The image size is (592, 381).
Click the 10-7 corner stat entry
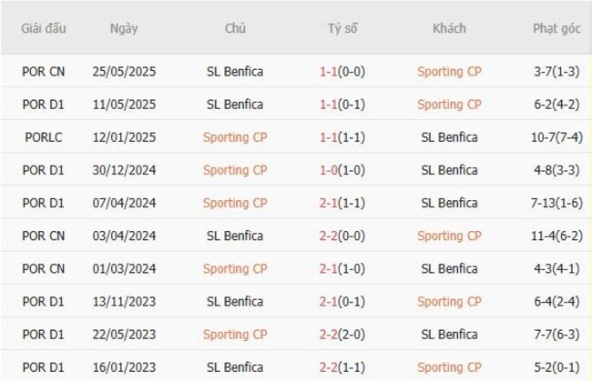pyautogui.click(x=556, y=137)
